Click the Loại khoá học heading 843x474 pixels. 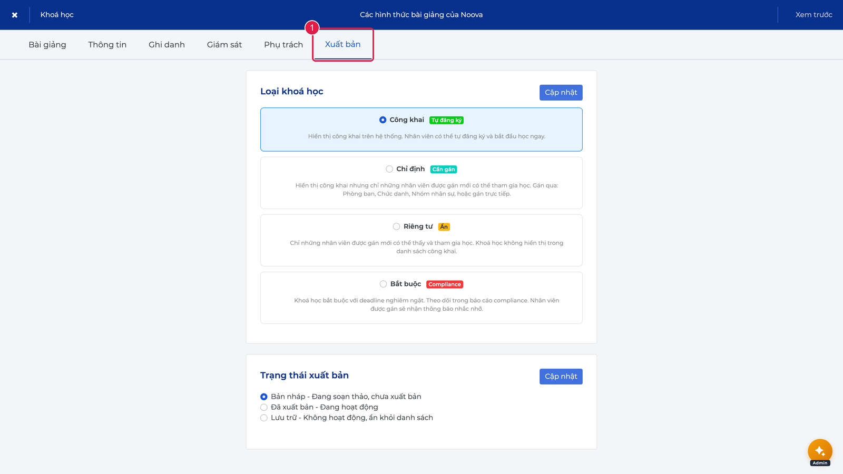(x=292, y=92)
